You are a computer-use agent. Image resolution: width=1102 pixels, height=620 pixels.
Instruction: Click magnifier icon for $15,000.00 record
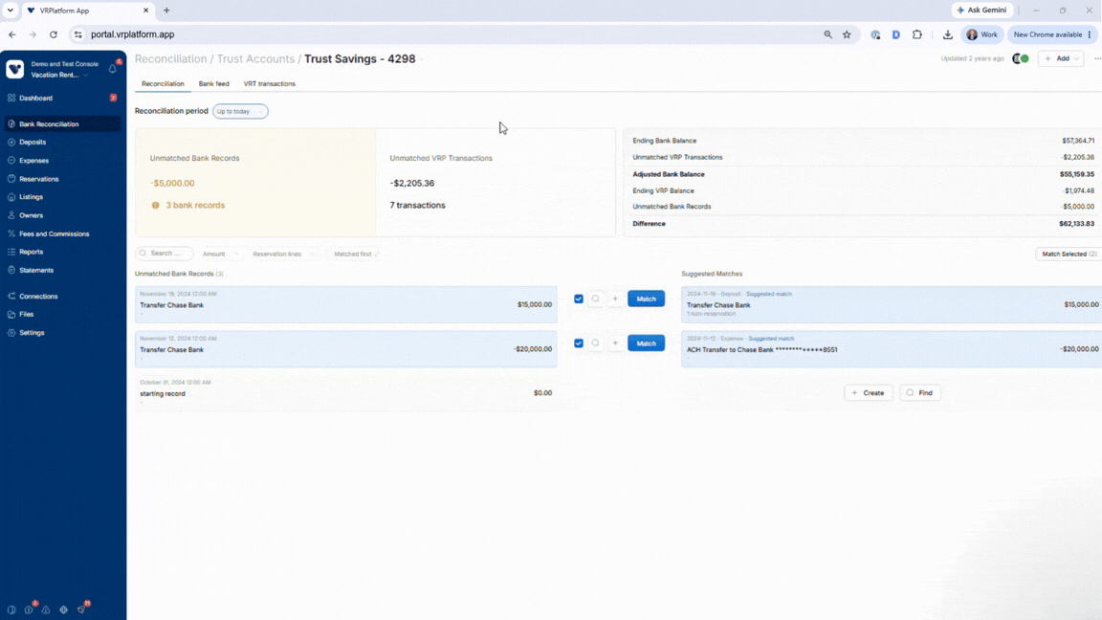pos(595,299)
